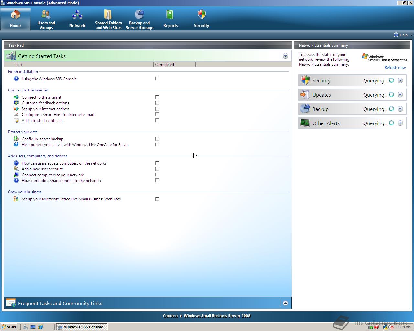Tick the shared printer help task checkbox
Viewport: 414px width, 331px height.
157,180
